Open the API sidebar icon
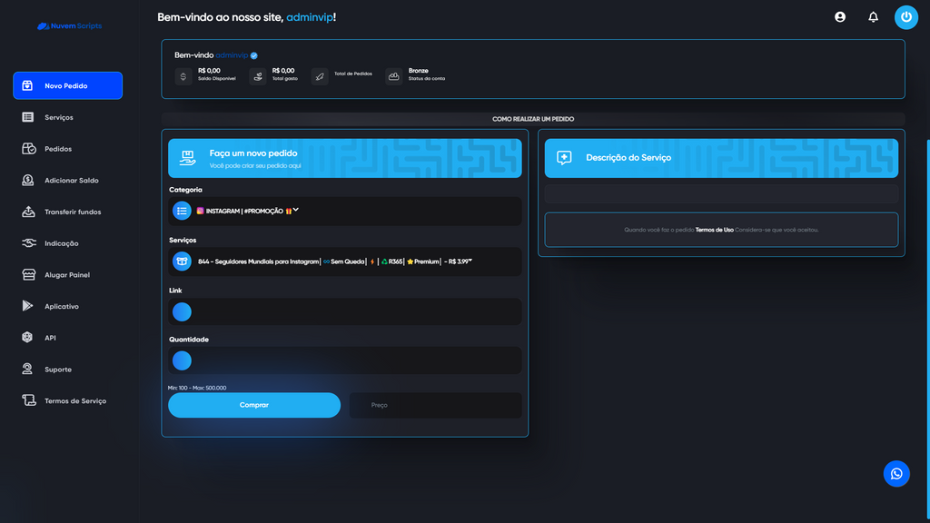 click(28, 337)
